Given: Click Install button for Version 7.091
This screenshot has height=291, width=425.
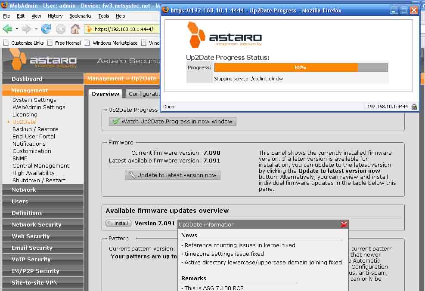Looking at the screenshot, I should point(118,223).
